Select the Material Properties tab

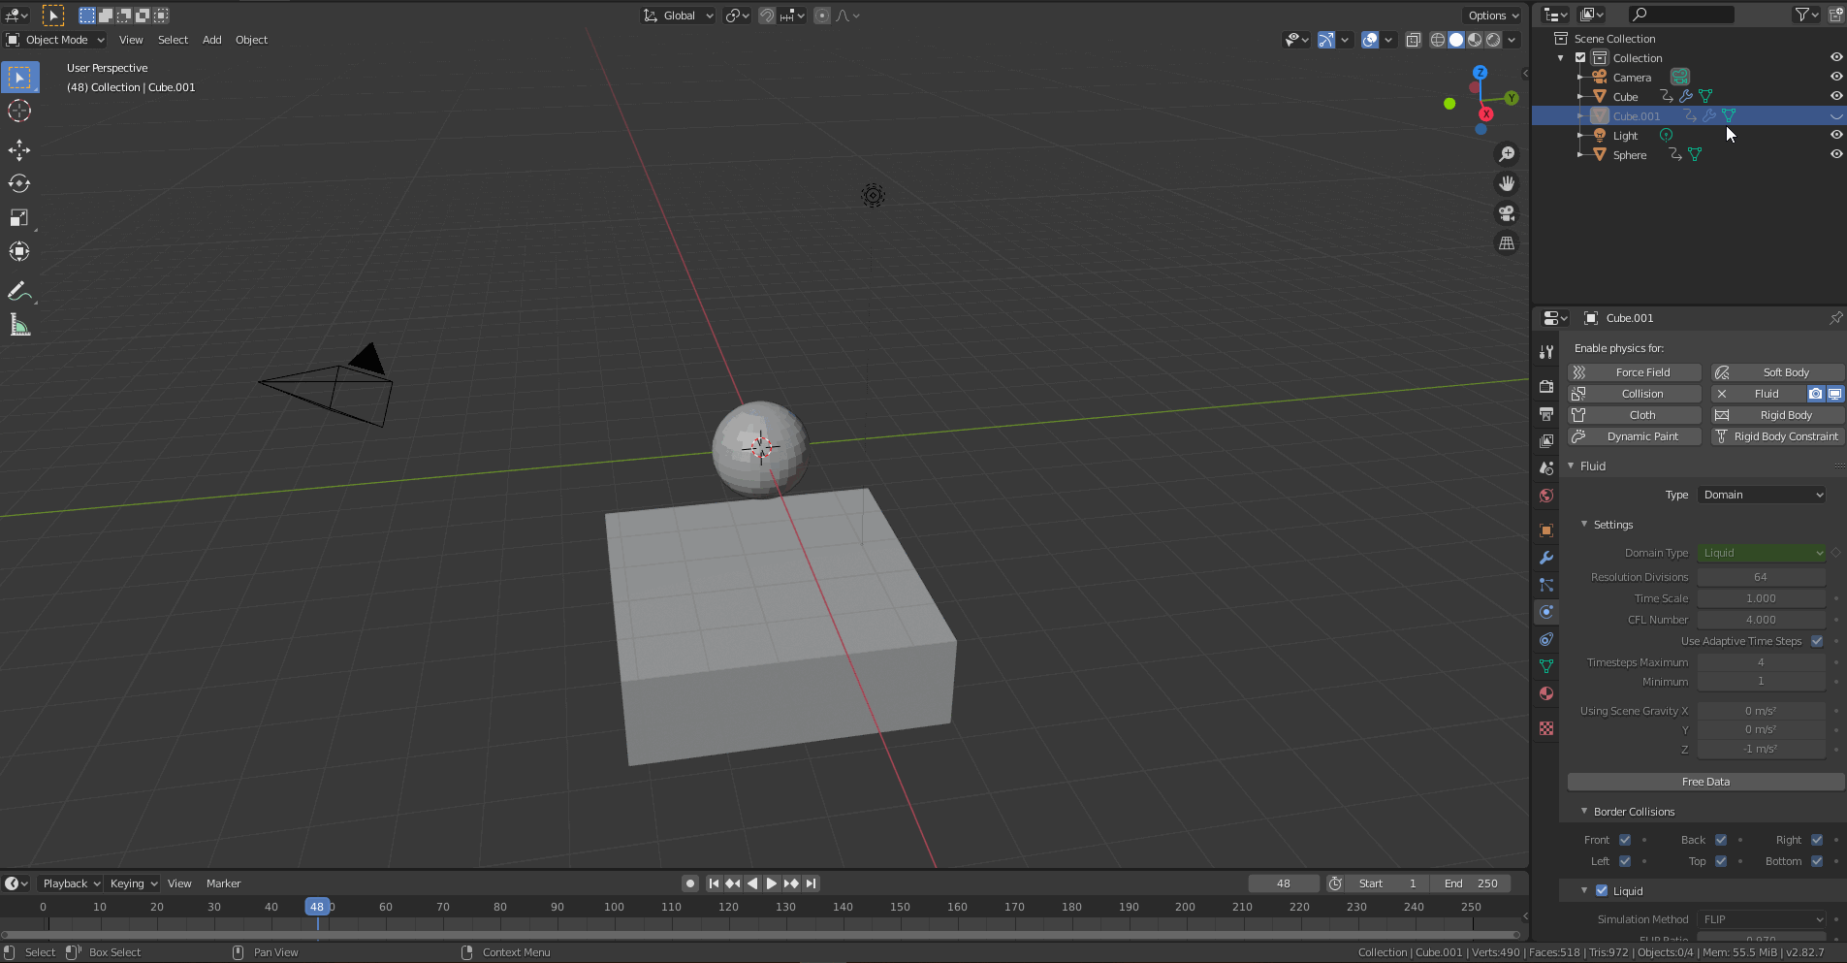click(x=1546, y=693)
